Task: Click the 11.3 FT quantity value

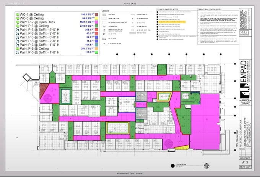Action: (x=91, y=41)
